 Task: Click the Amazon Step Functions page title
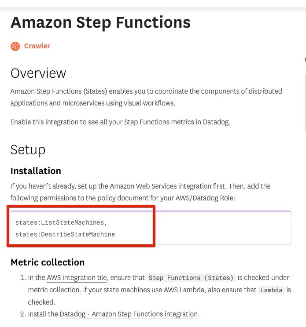tap(100, 22)
